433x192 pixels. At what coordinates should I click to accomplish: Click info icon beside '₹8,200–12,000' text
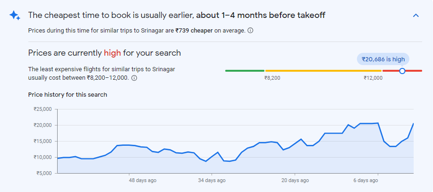point(134,78)
